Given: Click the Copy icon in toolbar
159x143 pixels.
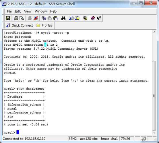Looking at the screenshot, I should (x=44, y=18).
